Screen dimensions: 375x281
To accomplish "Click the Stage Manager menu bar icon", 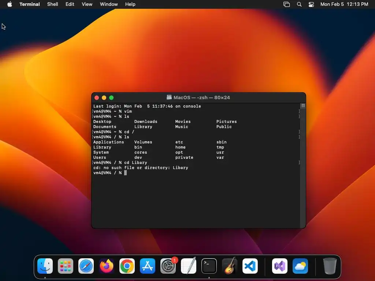I will [286, 4].
